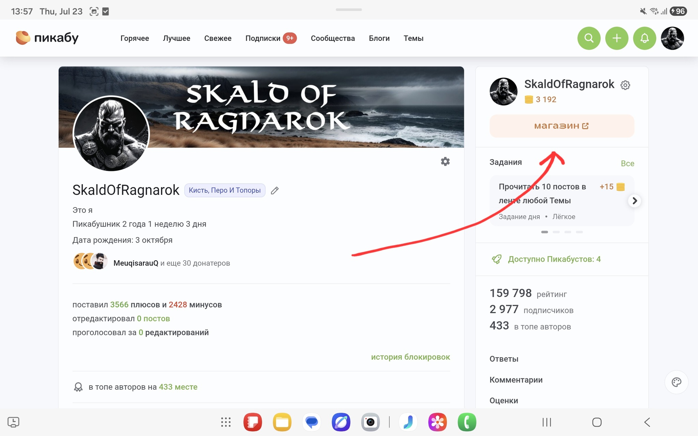Go to the Лучшее tab
Viewport: 698px width, 436px height.
177,38
